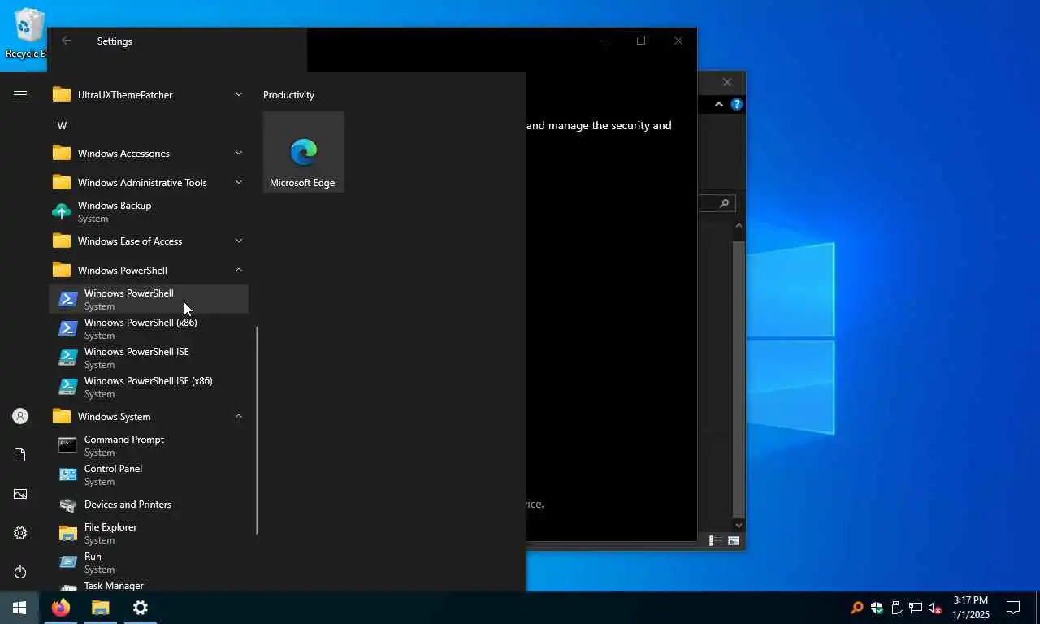The height and width of the screenshot is (624, 1040).
Task: Open Windows Security tray icon
Action: [877, 608]
